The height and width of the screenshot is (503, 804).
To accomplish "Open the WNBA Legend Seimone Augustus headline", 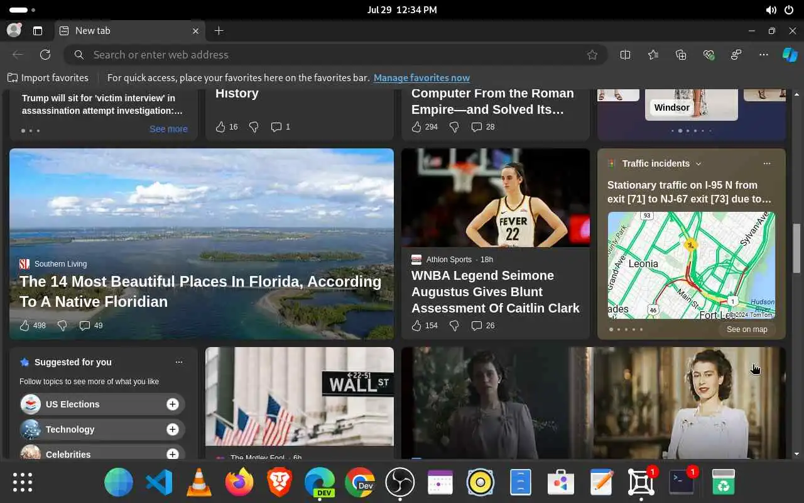I will [496, 292].
